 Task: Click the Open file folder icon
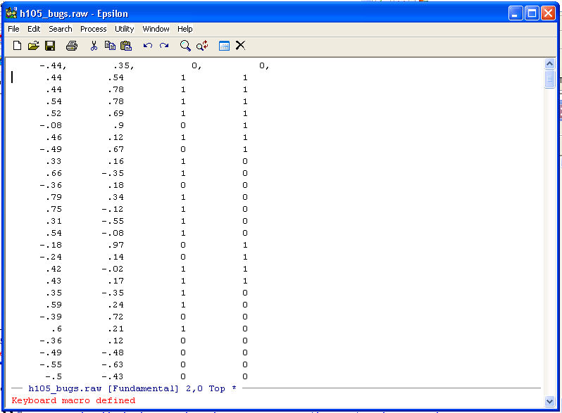click(x=33, y=46)
